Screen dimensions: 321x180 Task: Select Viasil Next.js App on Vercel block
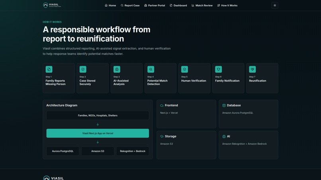coord(98,133)
